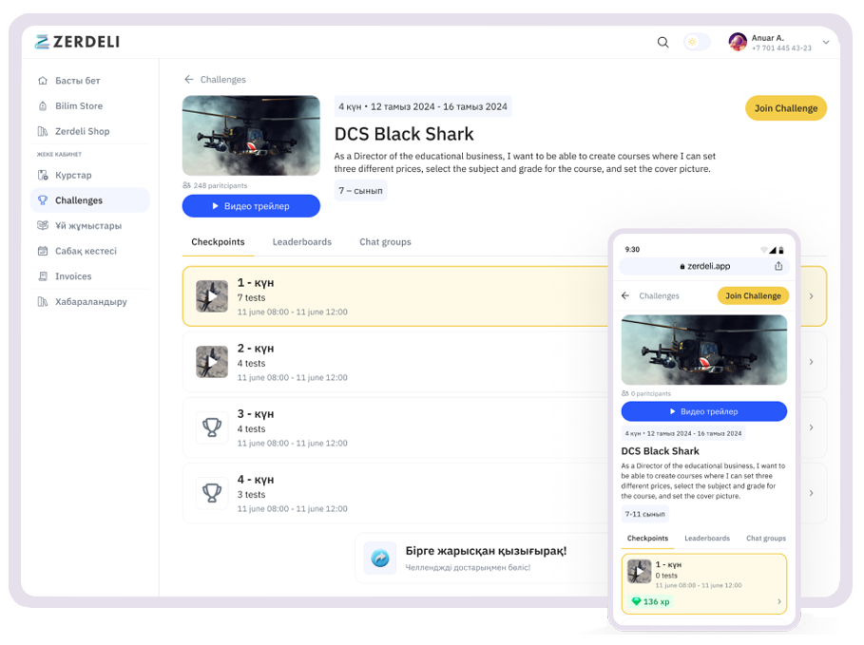Switch to the desktop Leaderboards tab
The width and height of the screenshot is (864, 645).
[x=301, y=242]
